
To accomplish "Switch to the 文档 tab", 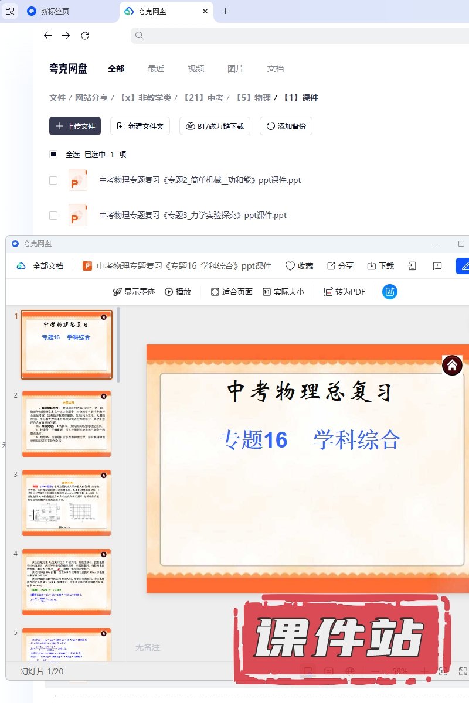I will click(x=276, y=69).
